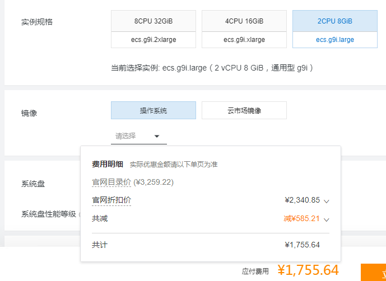Click the 共计 total row label
The height and width of the screenshot is (281, 386).
[100, 245]
